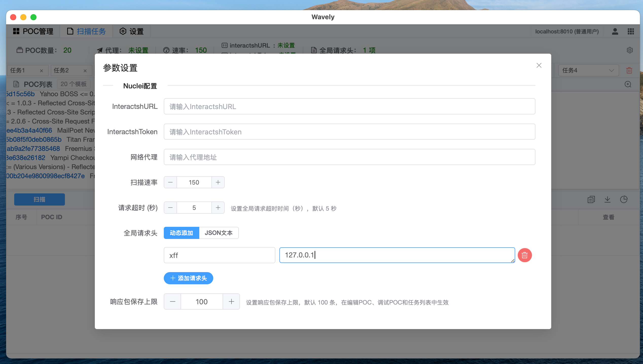Increase 请求超时 with plus button
643x364 pixels.
click(x=218, y=208)
